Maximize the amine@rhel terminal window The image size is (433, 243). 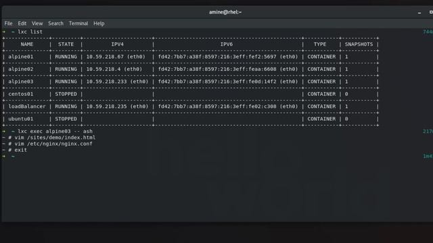point(430,12)
